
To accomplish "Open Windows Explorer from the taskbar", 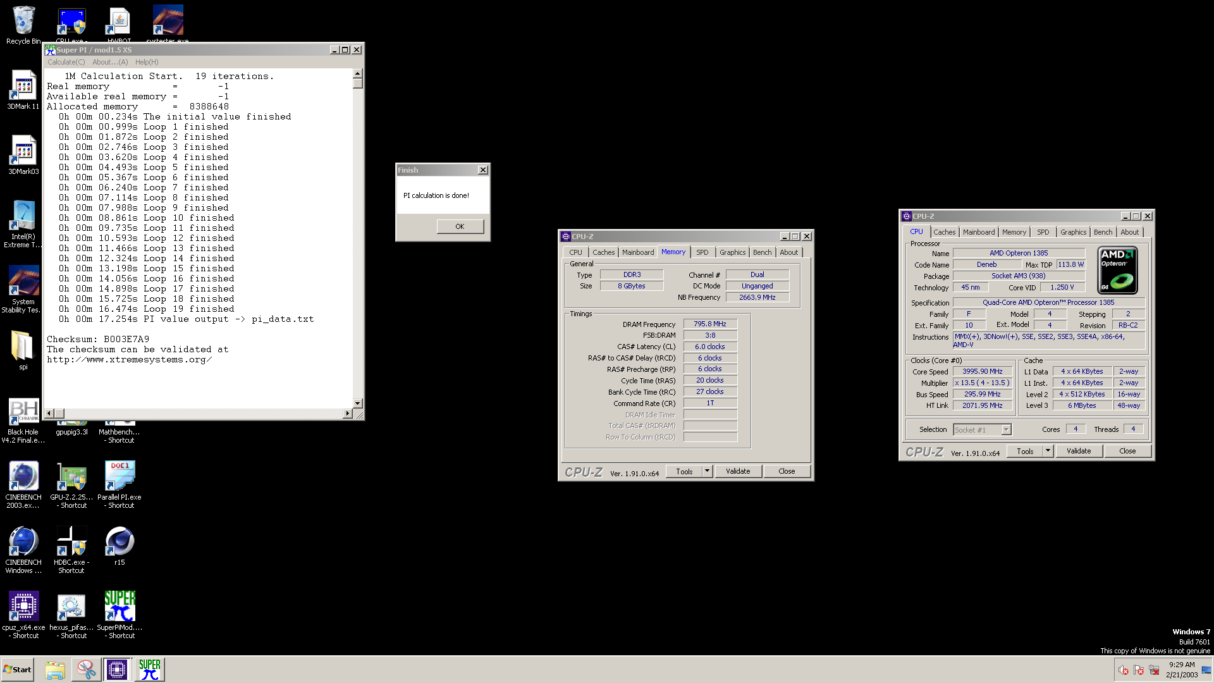I will pos(55,670).
